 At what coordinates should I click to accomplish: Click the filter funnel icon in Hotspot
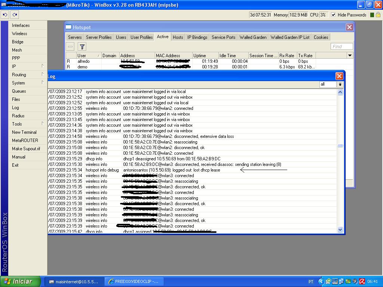point(82,46)
